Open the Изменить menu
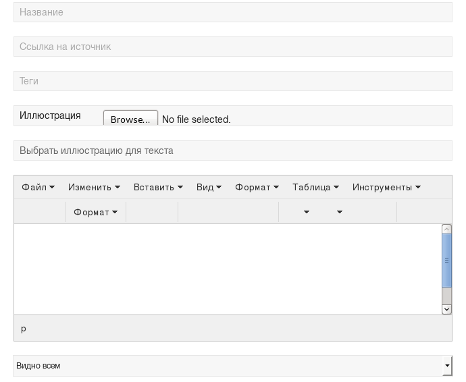 tap(94, 187)
